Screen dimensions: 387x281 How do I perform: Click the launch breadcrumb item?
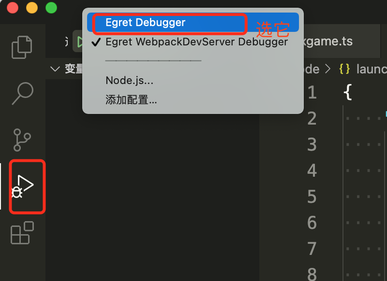372,69
